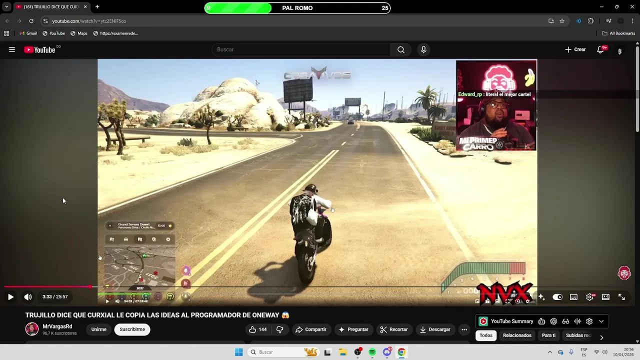Click the search magnifier button
This screenshot has height=360, width=640.
401,49
